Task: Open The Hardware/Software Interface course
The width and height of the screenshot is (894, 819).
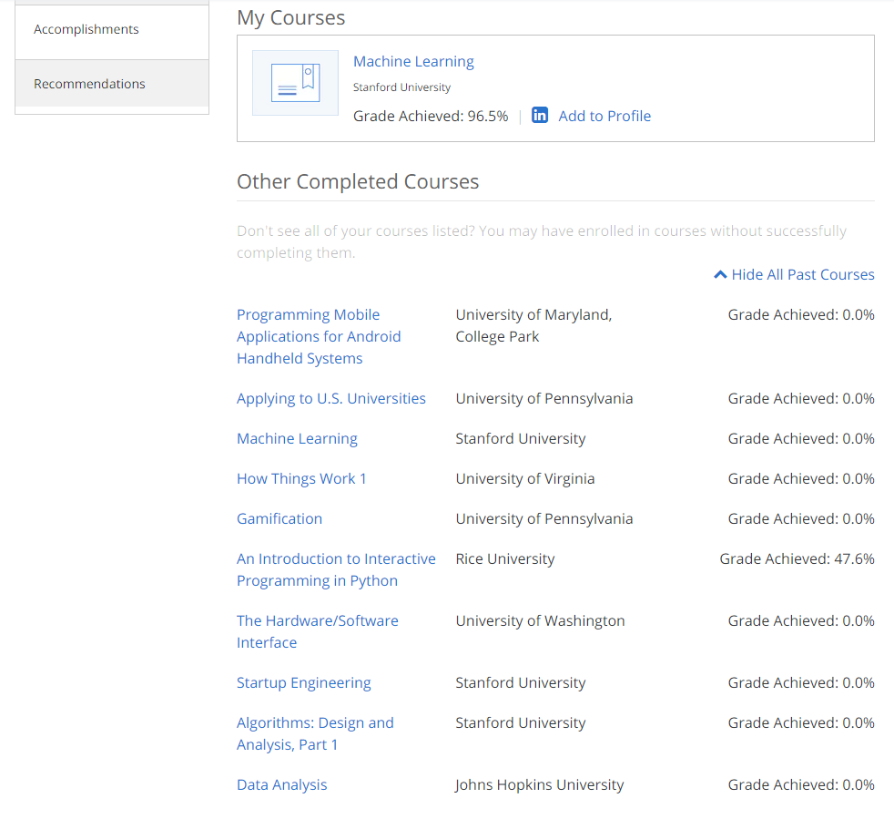Action: click(317, 631)
